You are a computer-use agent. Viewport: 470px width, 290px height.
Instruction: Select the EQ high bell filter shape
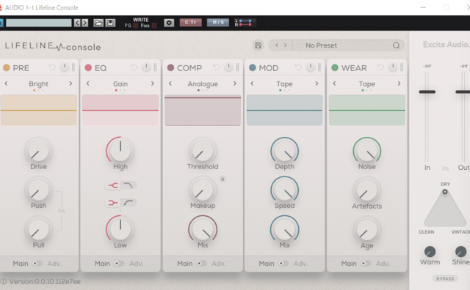[112, 185]
